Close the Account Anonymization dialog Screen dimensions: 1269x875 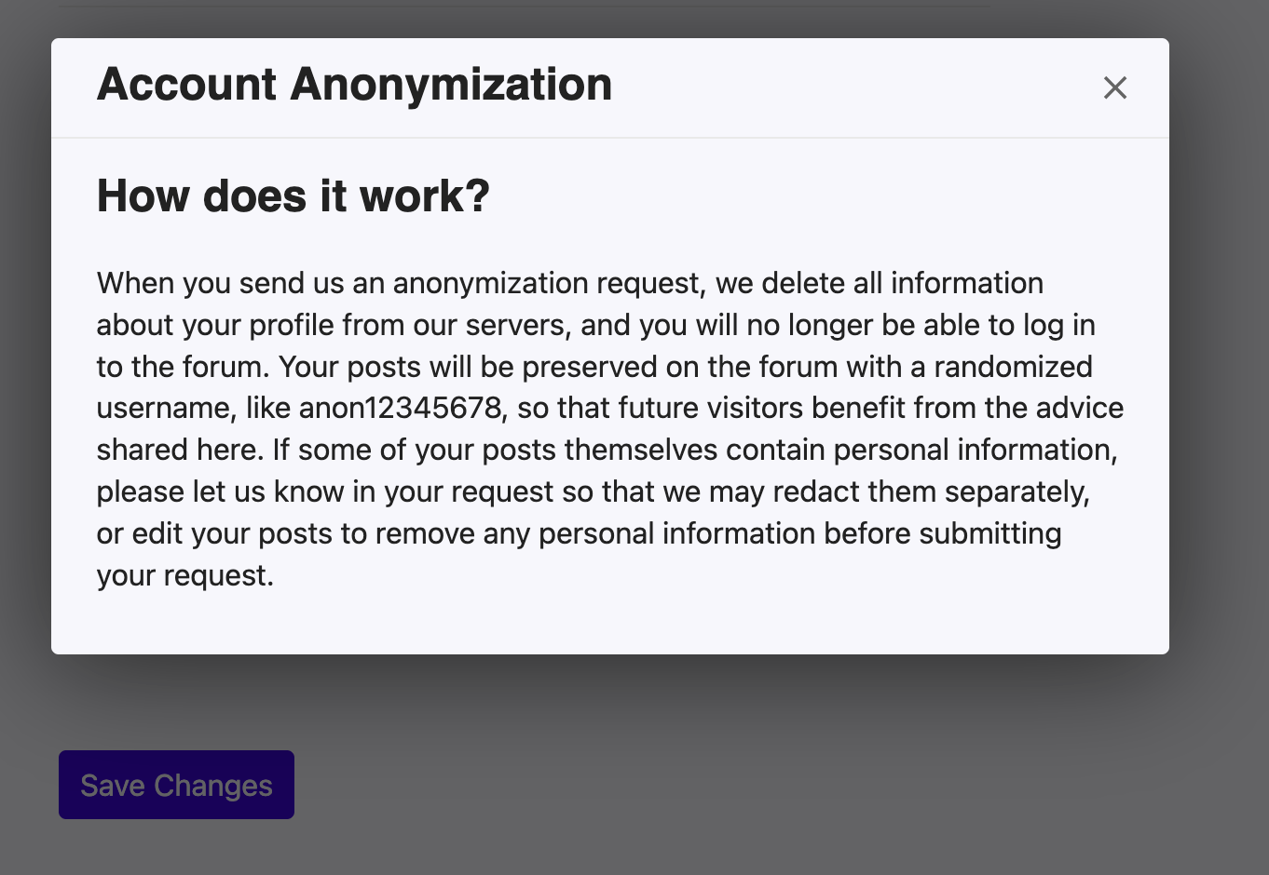pyautogui.click(x=1114, y=87)
